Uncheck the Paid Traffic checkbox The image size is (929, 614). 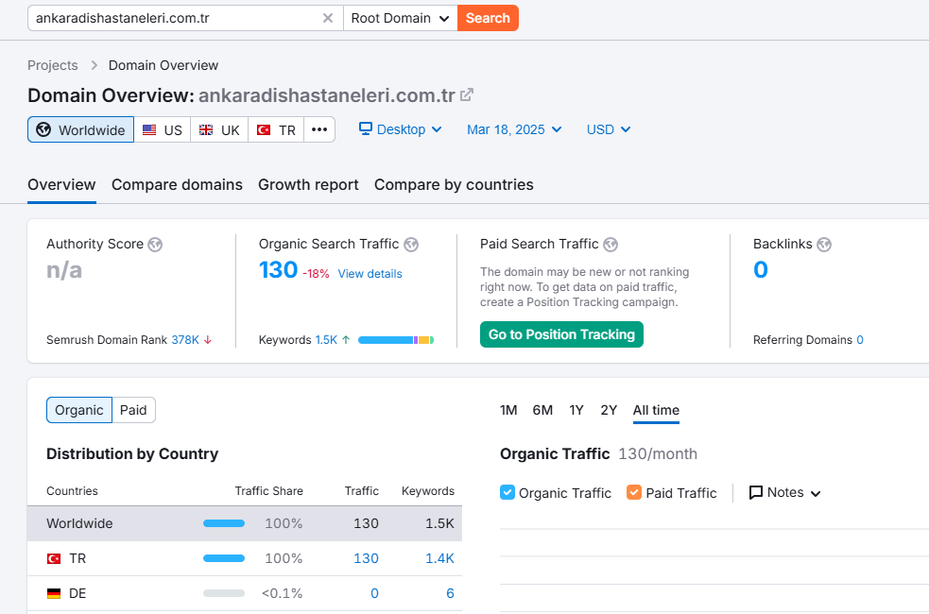tap(634, 493)
